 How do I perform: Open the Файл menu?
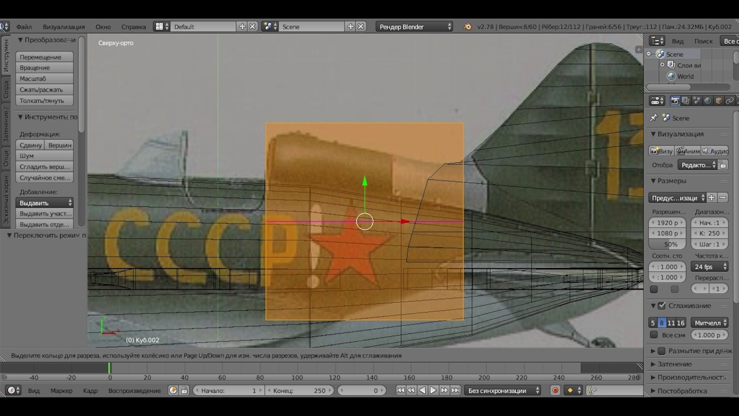tap(24, 27)
